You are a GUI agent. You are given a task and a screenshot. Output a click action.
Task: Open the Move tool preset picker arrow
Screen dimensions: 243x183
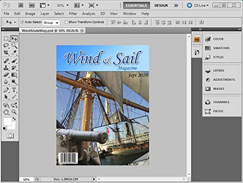[x=15, y=22]
